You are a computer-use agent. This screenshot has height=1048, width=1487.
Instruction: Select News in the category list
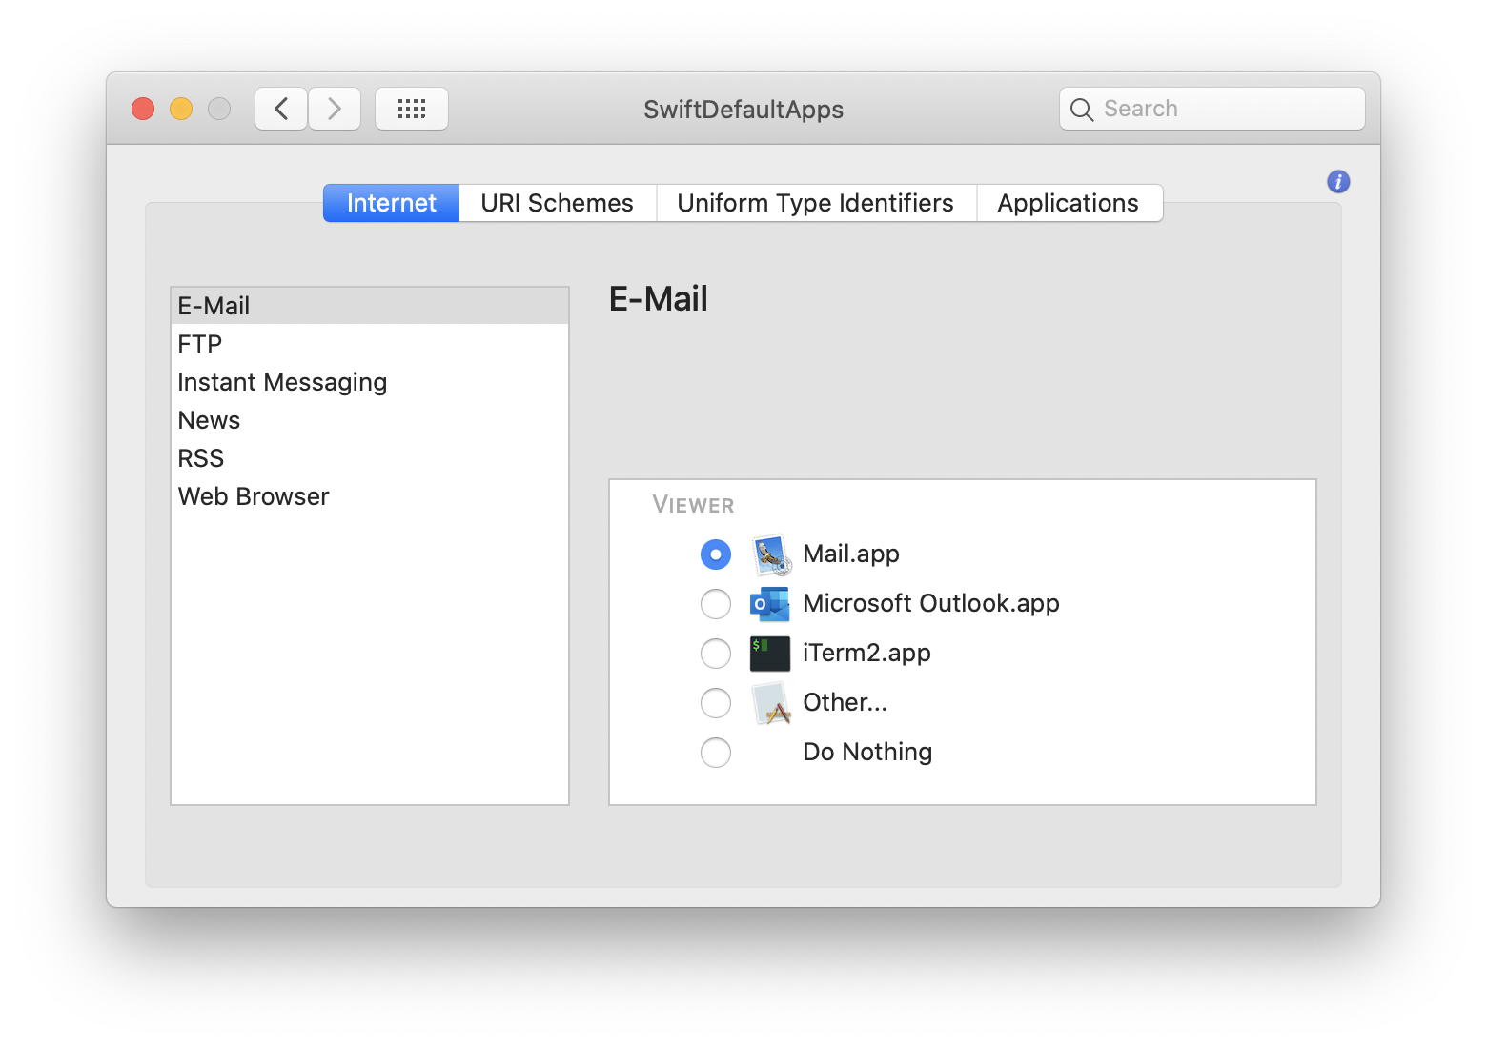click(x=370, y=420)
